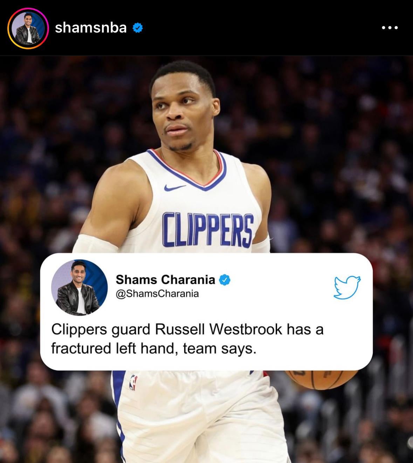Click the NBA logo on shorts
Viewport: 413px width, 463px height.
pyautogui.click(x=133, y=382)
